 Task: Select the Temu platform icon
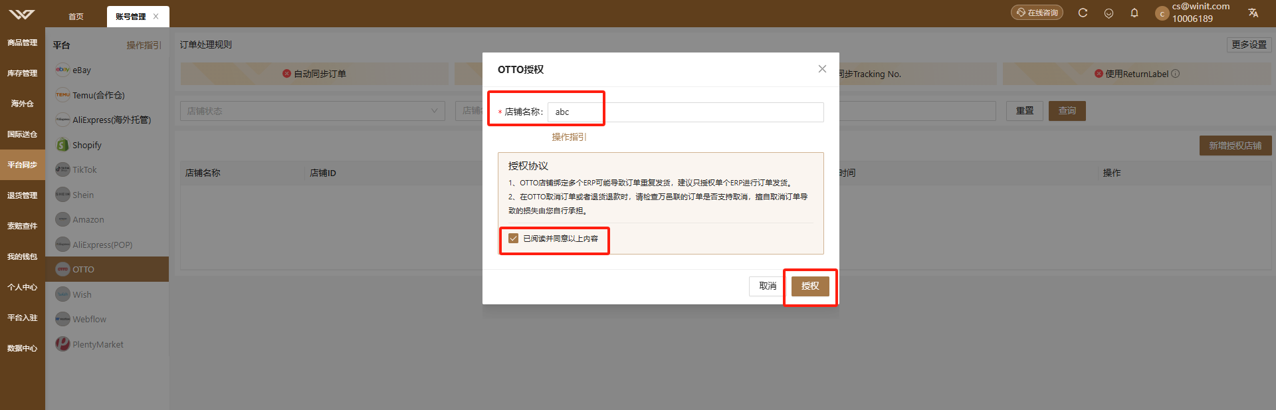pyautogui.click(x=62, y=95)
